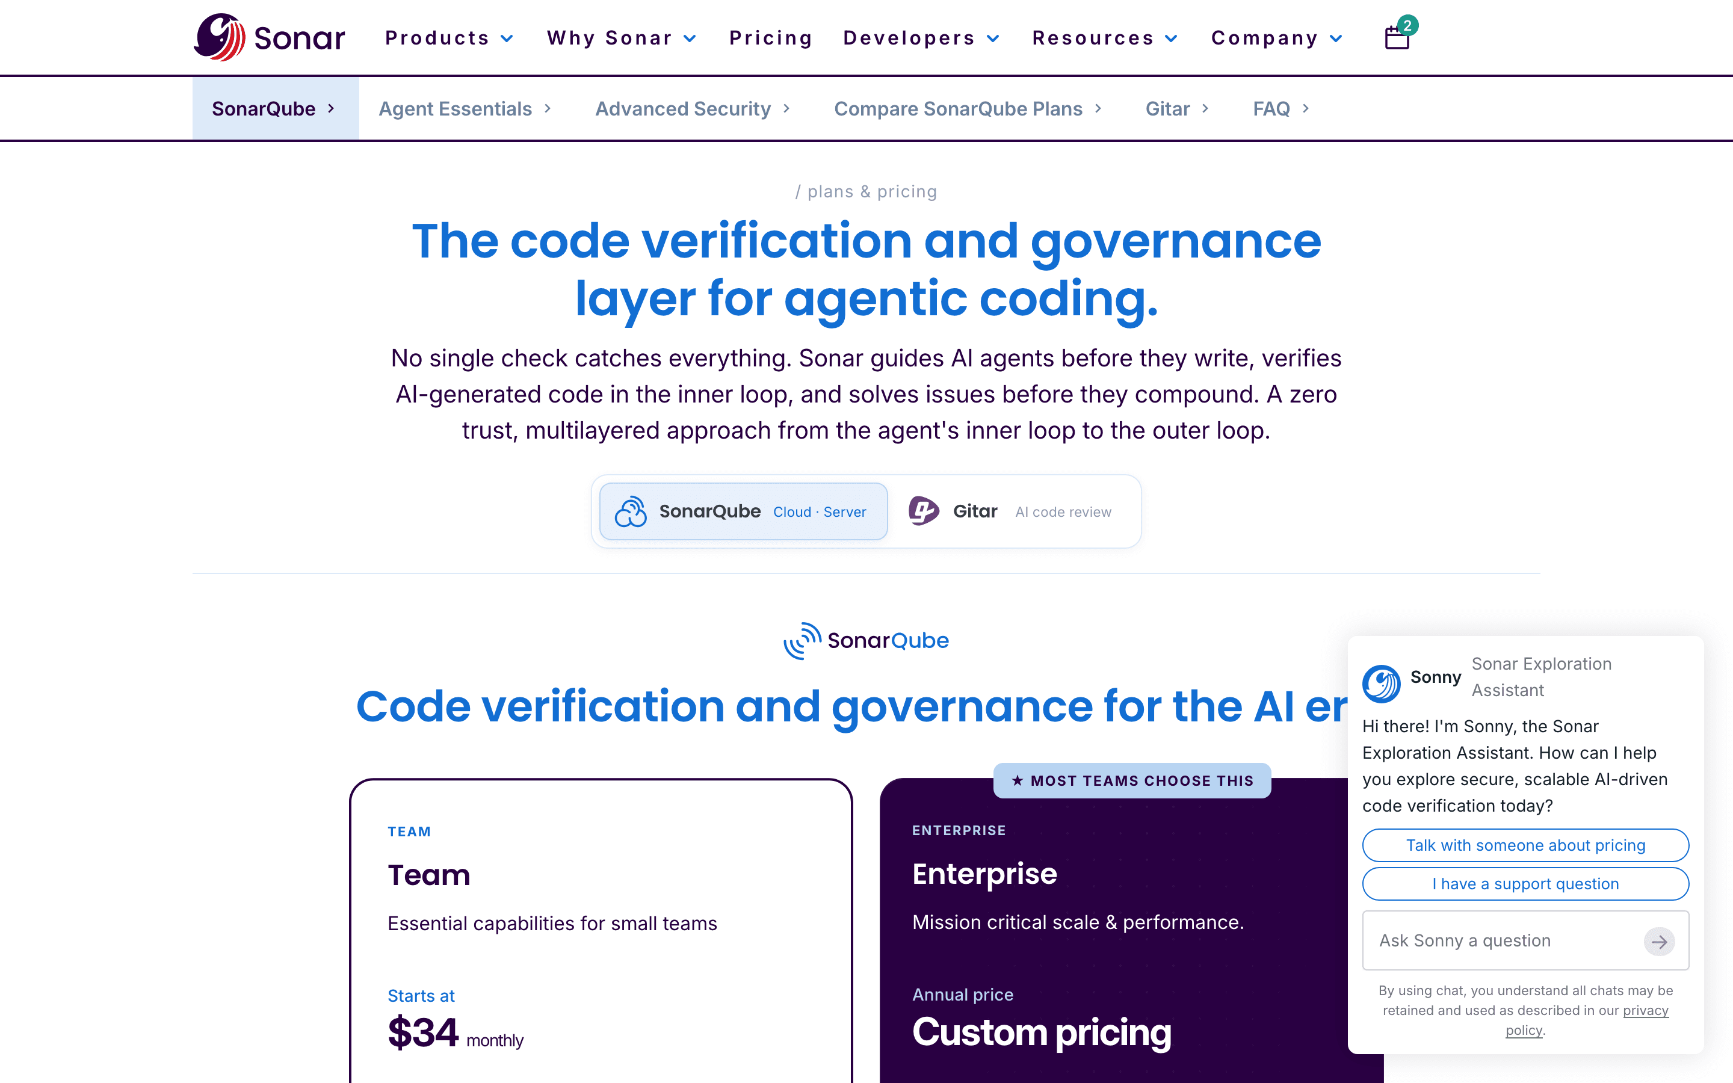The height and width of the screenshot is (1083, 1733).
Task: Open the Resources dropdown menu
Action: click(1105, 38)
